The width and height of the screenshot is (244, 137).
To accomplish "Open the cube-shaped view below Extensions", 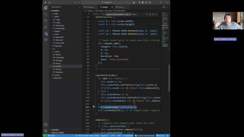I will point(46,40).
